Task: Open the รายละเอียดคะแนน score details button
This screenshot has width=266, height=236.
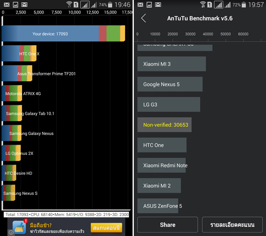Action: (x=232, y=224)
